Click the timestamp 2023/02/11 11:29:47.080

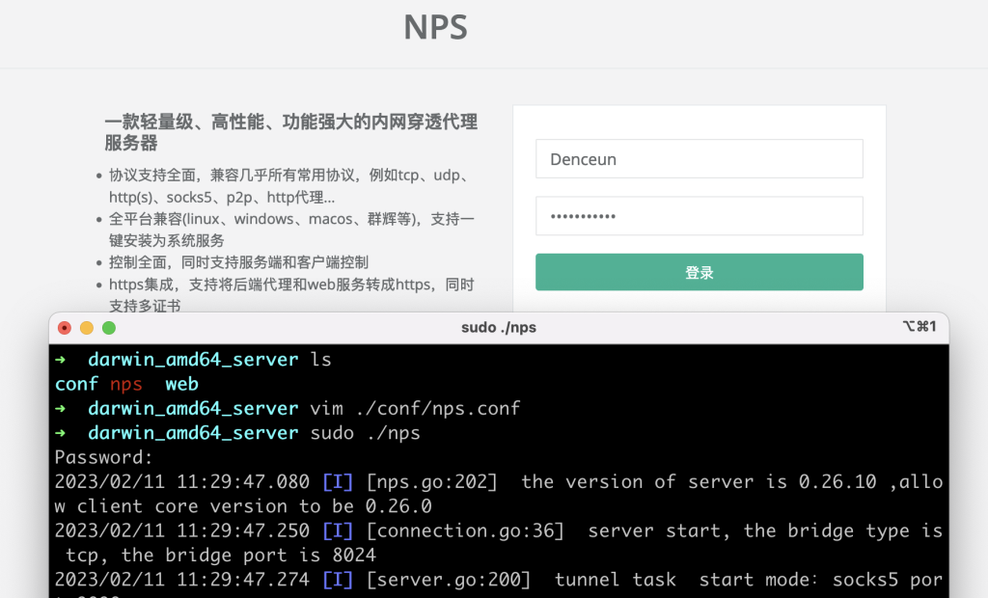tap(181, 482)
